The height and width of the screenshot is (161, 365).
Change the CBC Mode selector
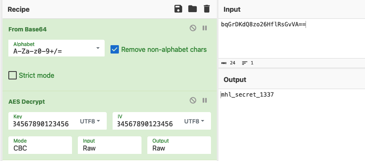click(40, 145)
